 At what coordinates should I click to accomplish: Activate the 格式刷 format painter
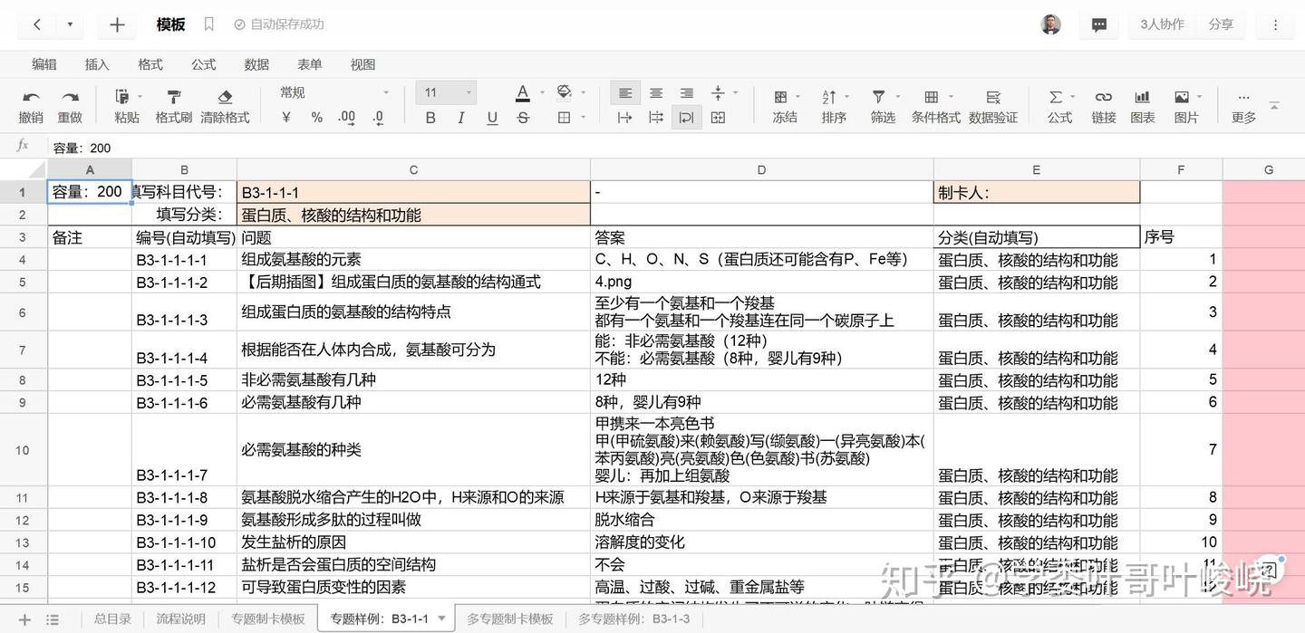(174, 105)
